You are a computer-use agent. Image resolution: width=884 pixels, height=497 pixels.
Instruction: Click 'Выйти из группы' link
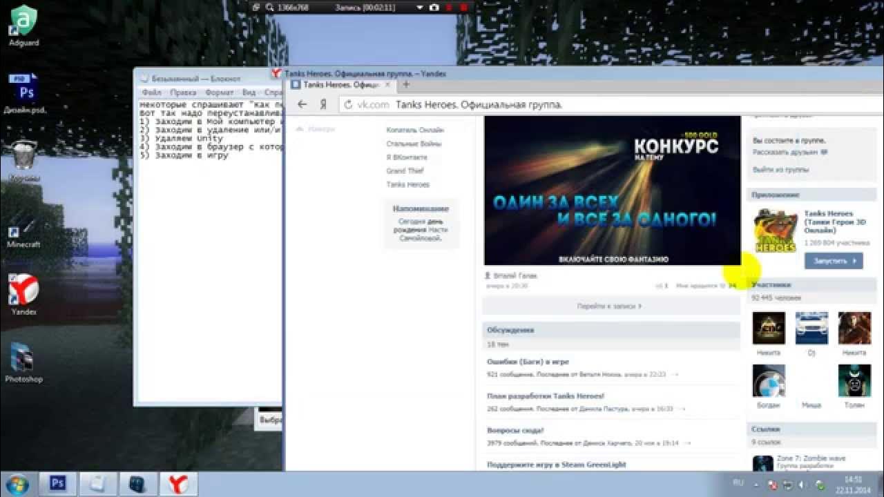click(780, 170)
